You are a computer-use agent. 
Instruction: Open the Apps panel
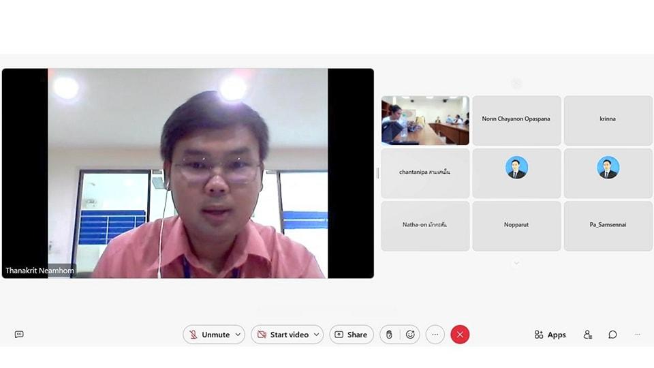(550, 335)
